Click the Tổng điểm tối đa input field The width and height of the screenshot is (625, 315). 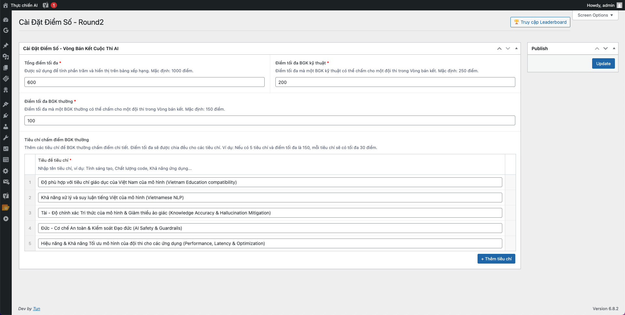click(x=144, y=82)
